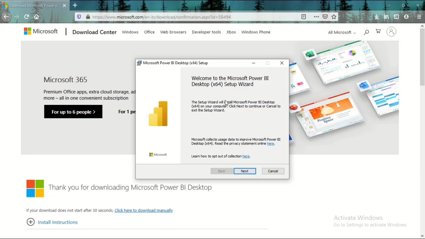Viewport: 425px width, 239px height.
Task: Open the browser home page icon
Action: 37,17
